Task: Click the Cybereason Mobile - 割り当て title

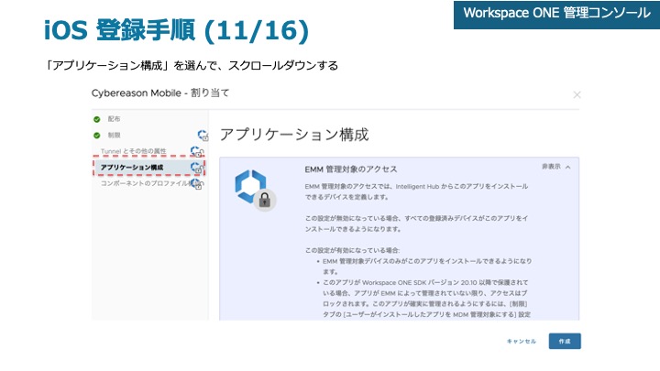Action: [x=160, y=93]
